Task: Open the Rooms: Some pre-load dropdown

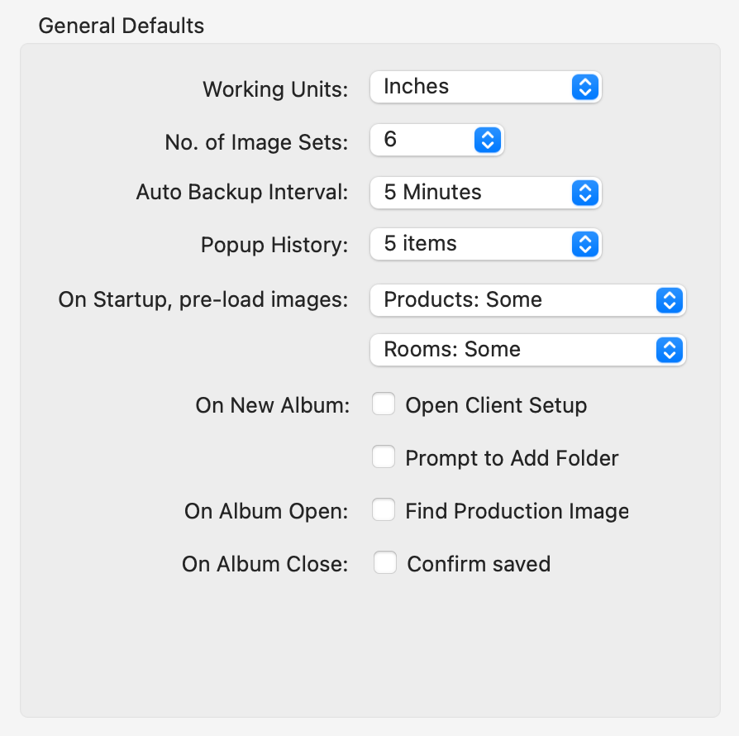Action: 527,350
